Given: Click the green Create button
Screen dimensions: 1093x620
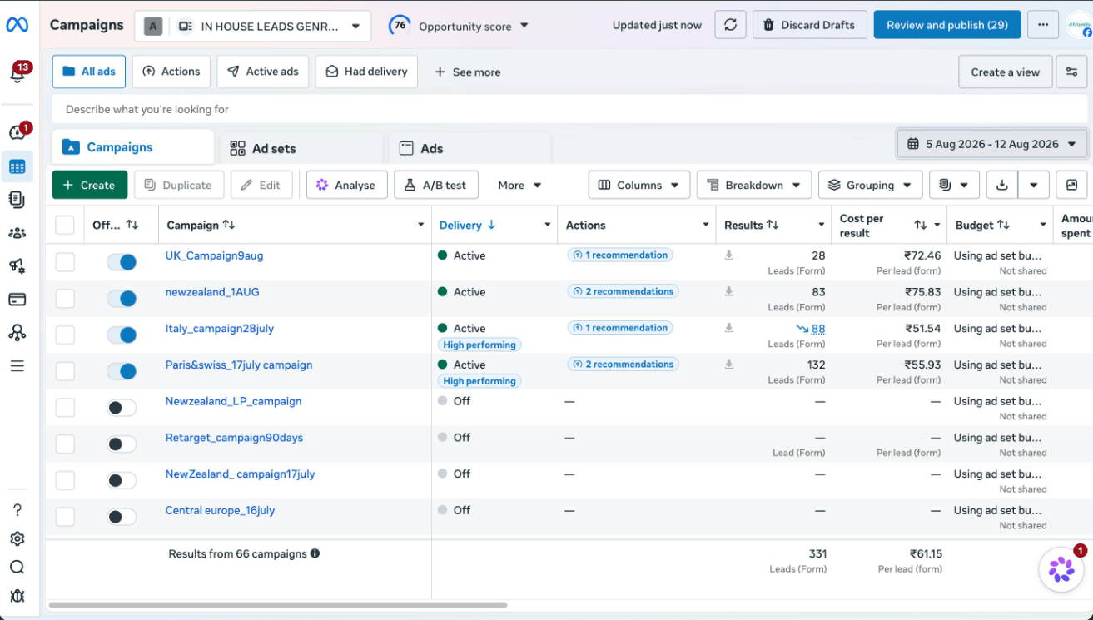Looking at the screenshot, I should pos(90,185).
